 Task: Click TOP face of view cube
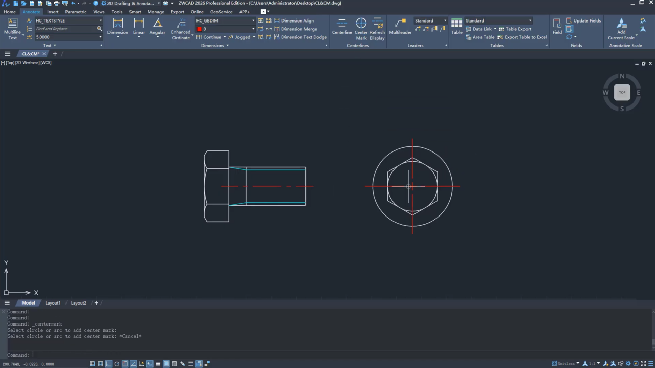coord(622,92)
